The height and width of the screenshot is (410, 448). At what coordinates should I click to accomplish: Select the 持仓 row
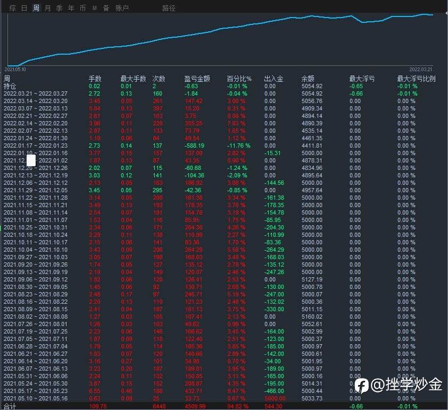tap(10, 86)
